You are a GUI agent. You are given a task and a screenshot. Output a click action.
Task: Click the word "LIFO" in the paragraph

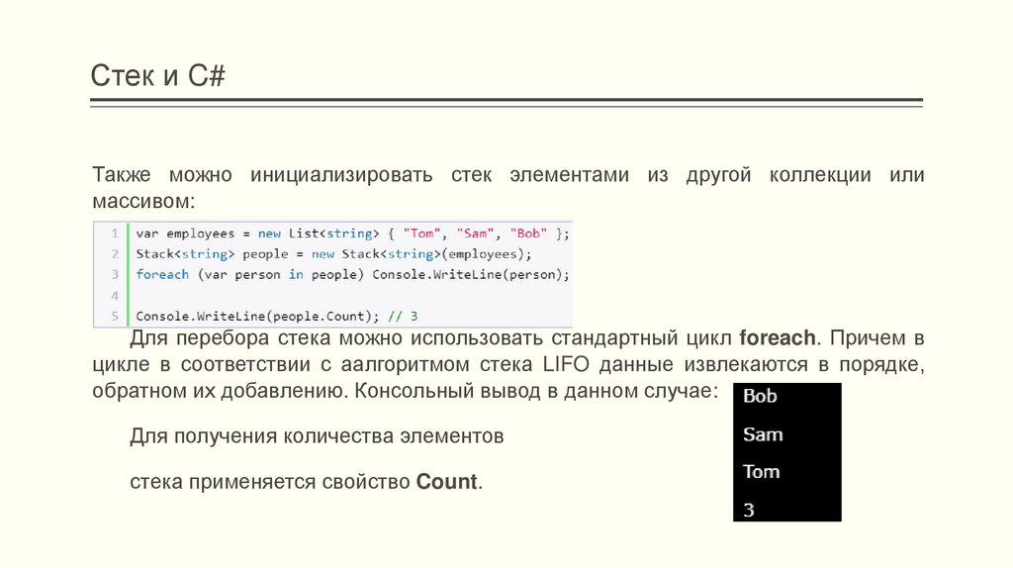[x=566, y=364]
